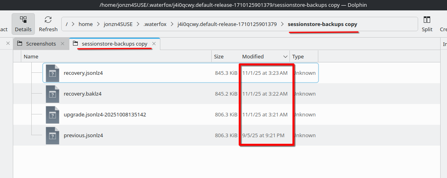The image size is (447, 178).
Task: Sort by the Type column header
Action: coord(304,56)
